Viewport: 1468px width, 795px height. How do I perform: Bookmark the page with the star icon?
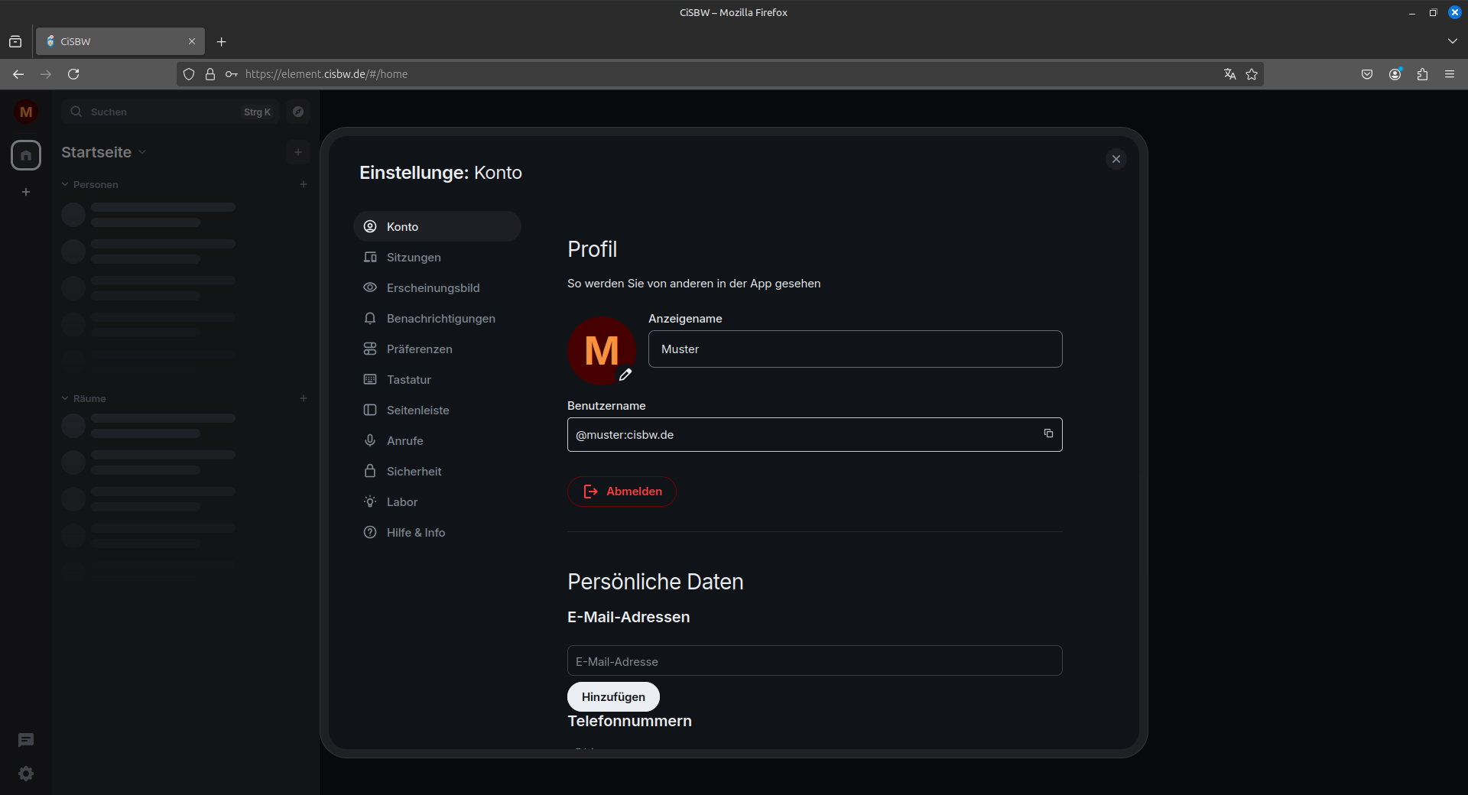pyautogui.click(x=1252, y=73)
